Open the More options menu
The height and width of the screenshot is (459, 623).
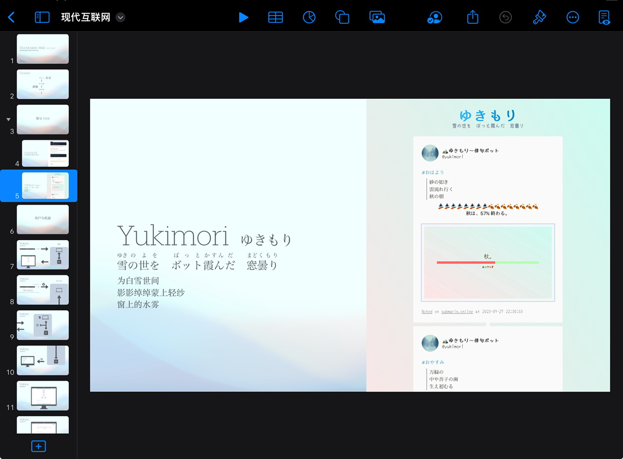pos(573,18)
